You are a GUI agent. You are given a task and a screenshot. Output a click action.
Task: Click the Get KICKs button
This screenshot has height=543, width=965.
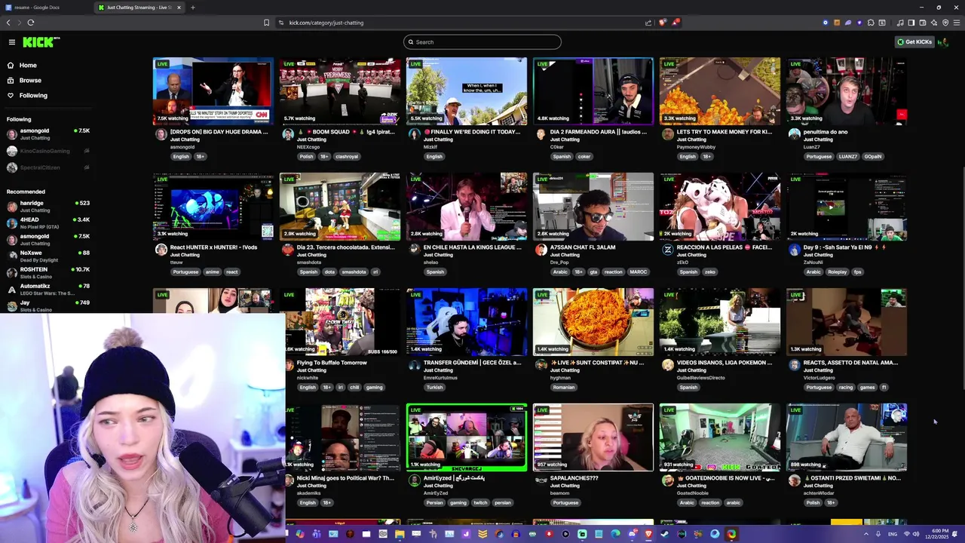coord(914,42)
